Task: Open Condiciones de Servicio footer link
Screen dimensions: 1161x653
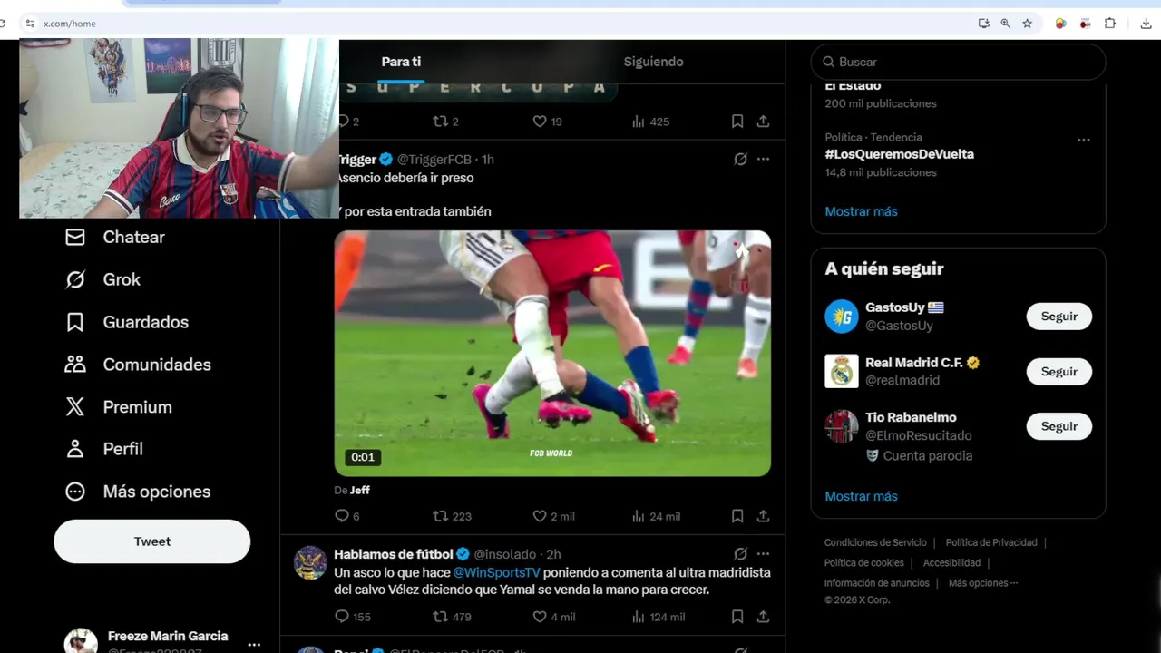Action: tap(875, 542)
